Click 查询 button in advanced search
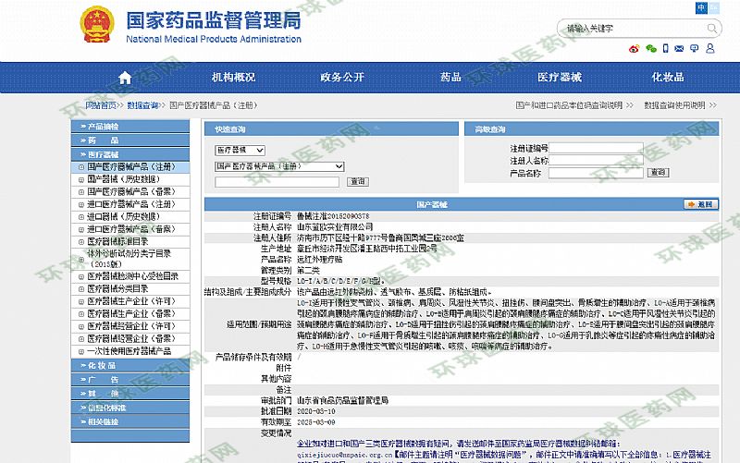The image size is (740, 463). pos(658,173)
